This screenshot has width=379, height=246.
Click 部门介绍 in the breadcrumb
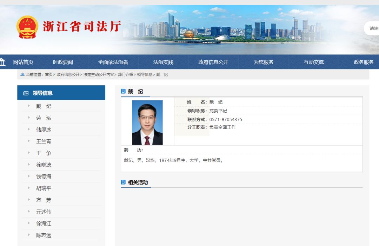click(x=125, y=74)
